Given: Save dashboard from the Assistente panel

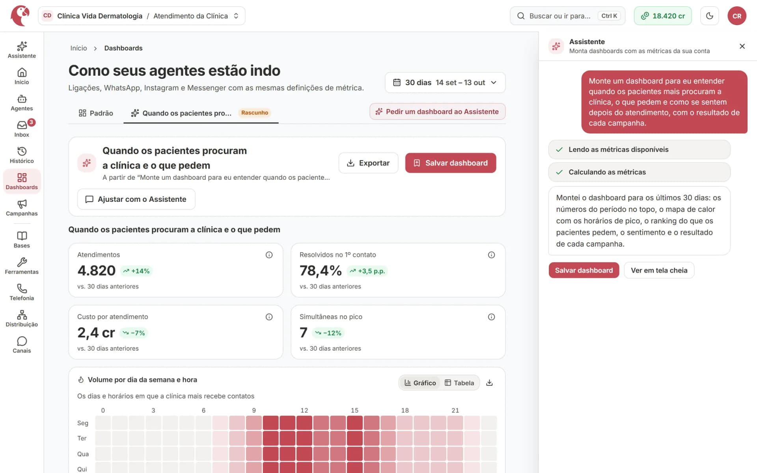Looking at the screenshot, I should [584, 270].
